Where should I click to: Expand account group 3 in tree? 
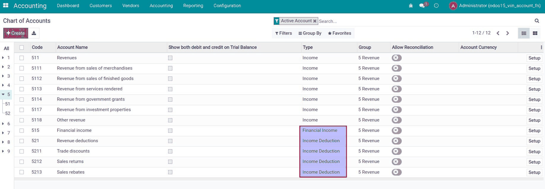[3, 76]
